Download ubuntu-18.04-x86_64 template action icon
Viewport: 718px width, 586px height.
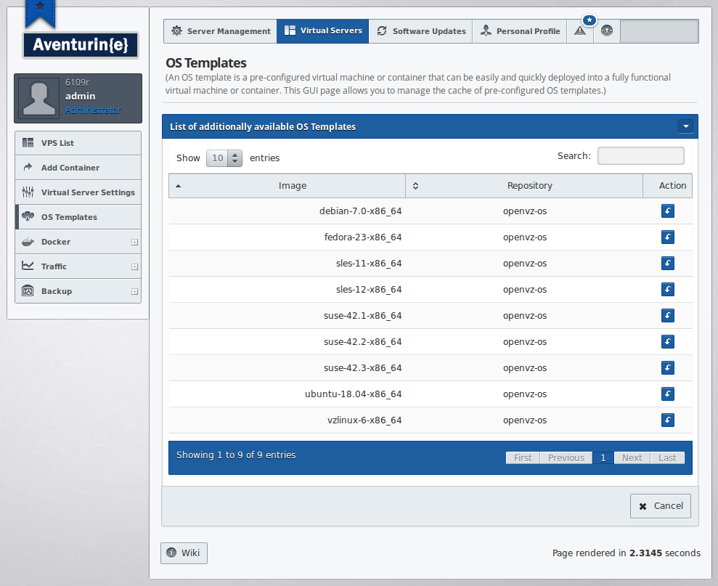pos(668,394)
